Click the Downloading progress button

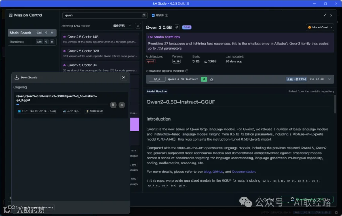tap(307, 199)
